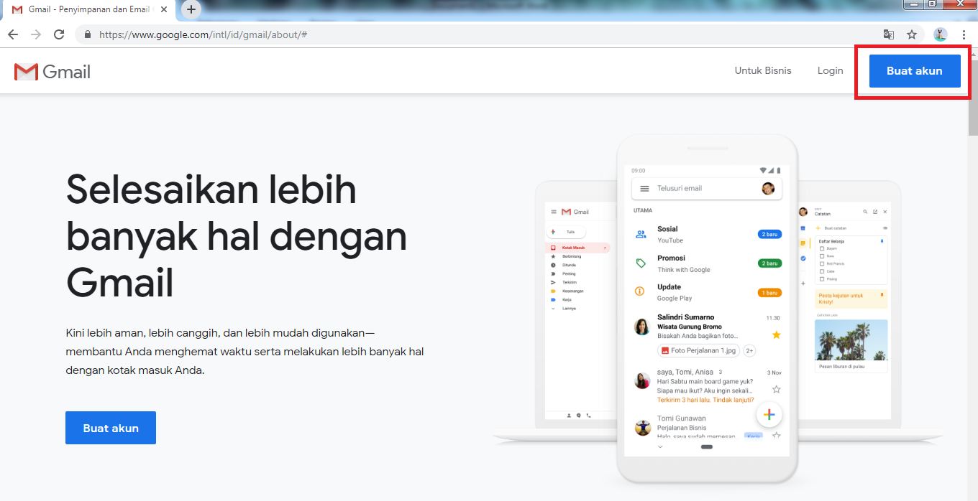Click the Sosial people icon
The width and height of the screenshot is (978, 501).
[x=641, y=234]
